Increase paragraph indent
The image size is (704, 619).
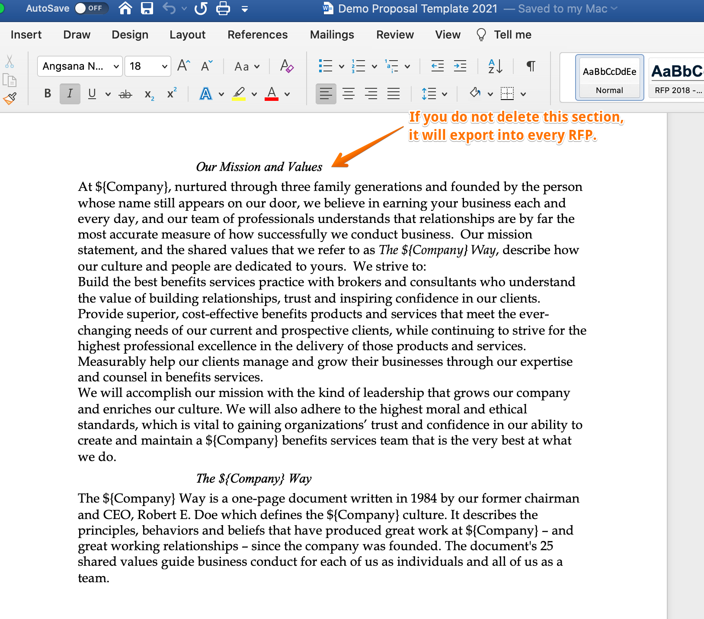click(x=460, y=66)
